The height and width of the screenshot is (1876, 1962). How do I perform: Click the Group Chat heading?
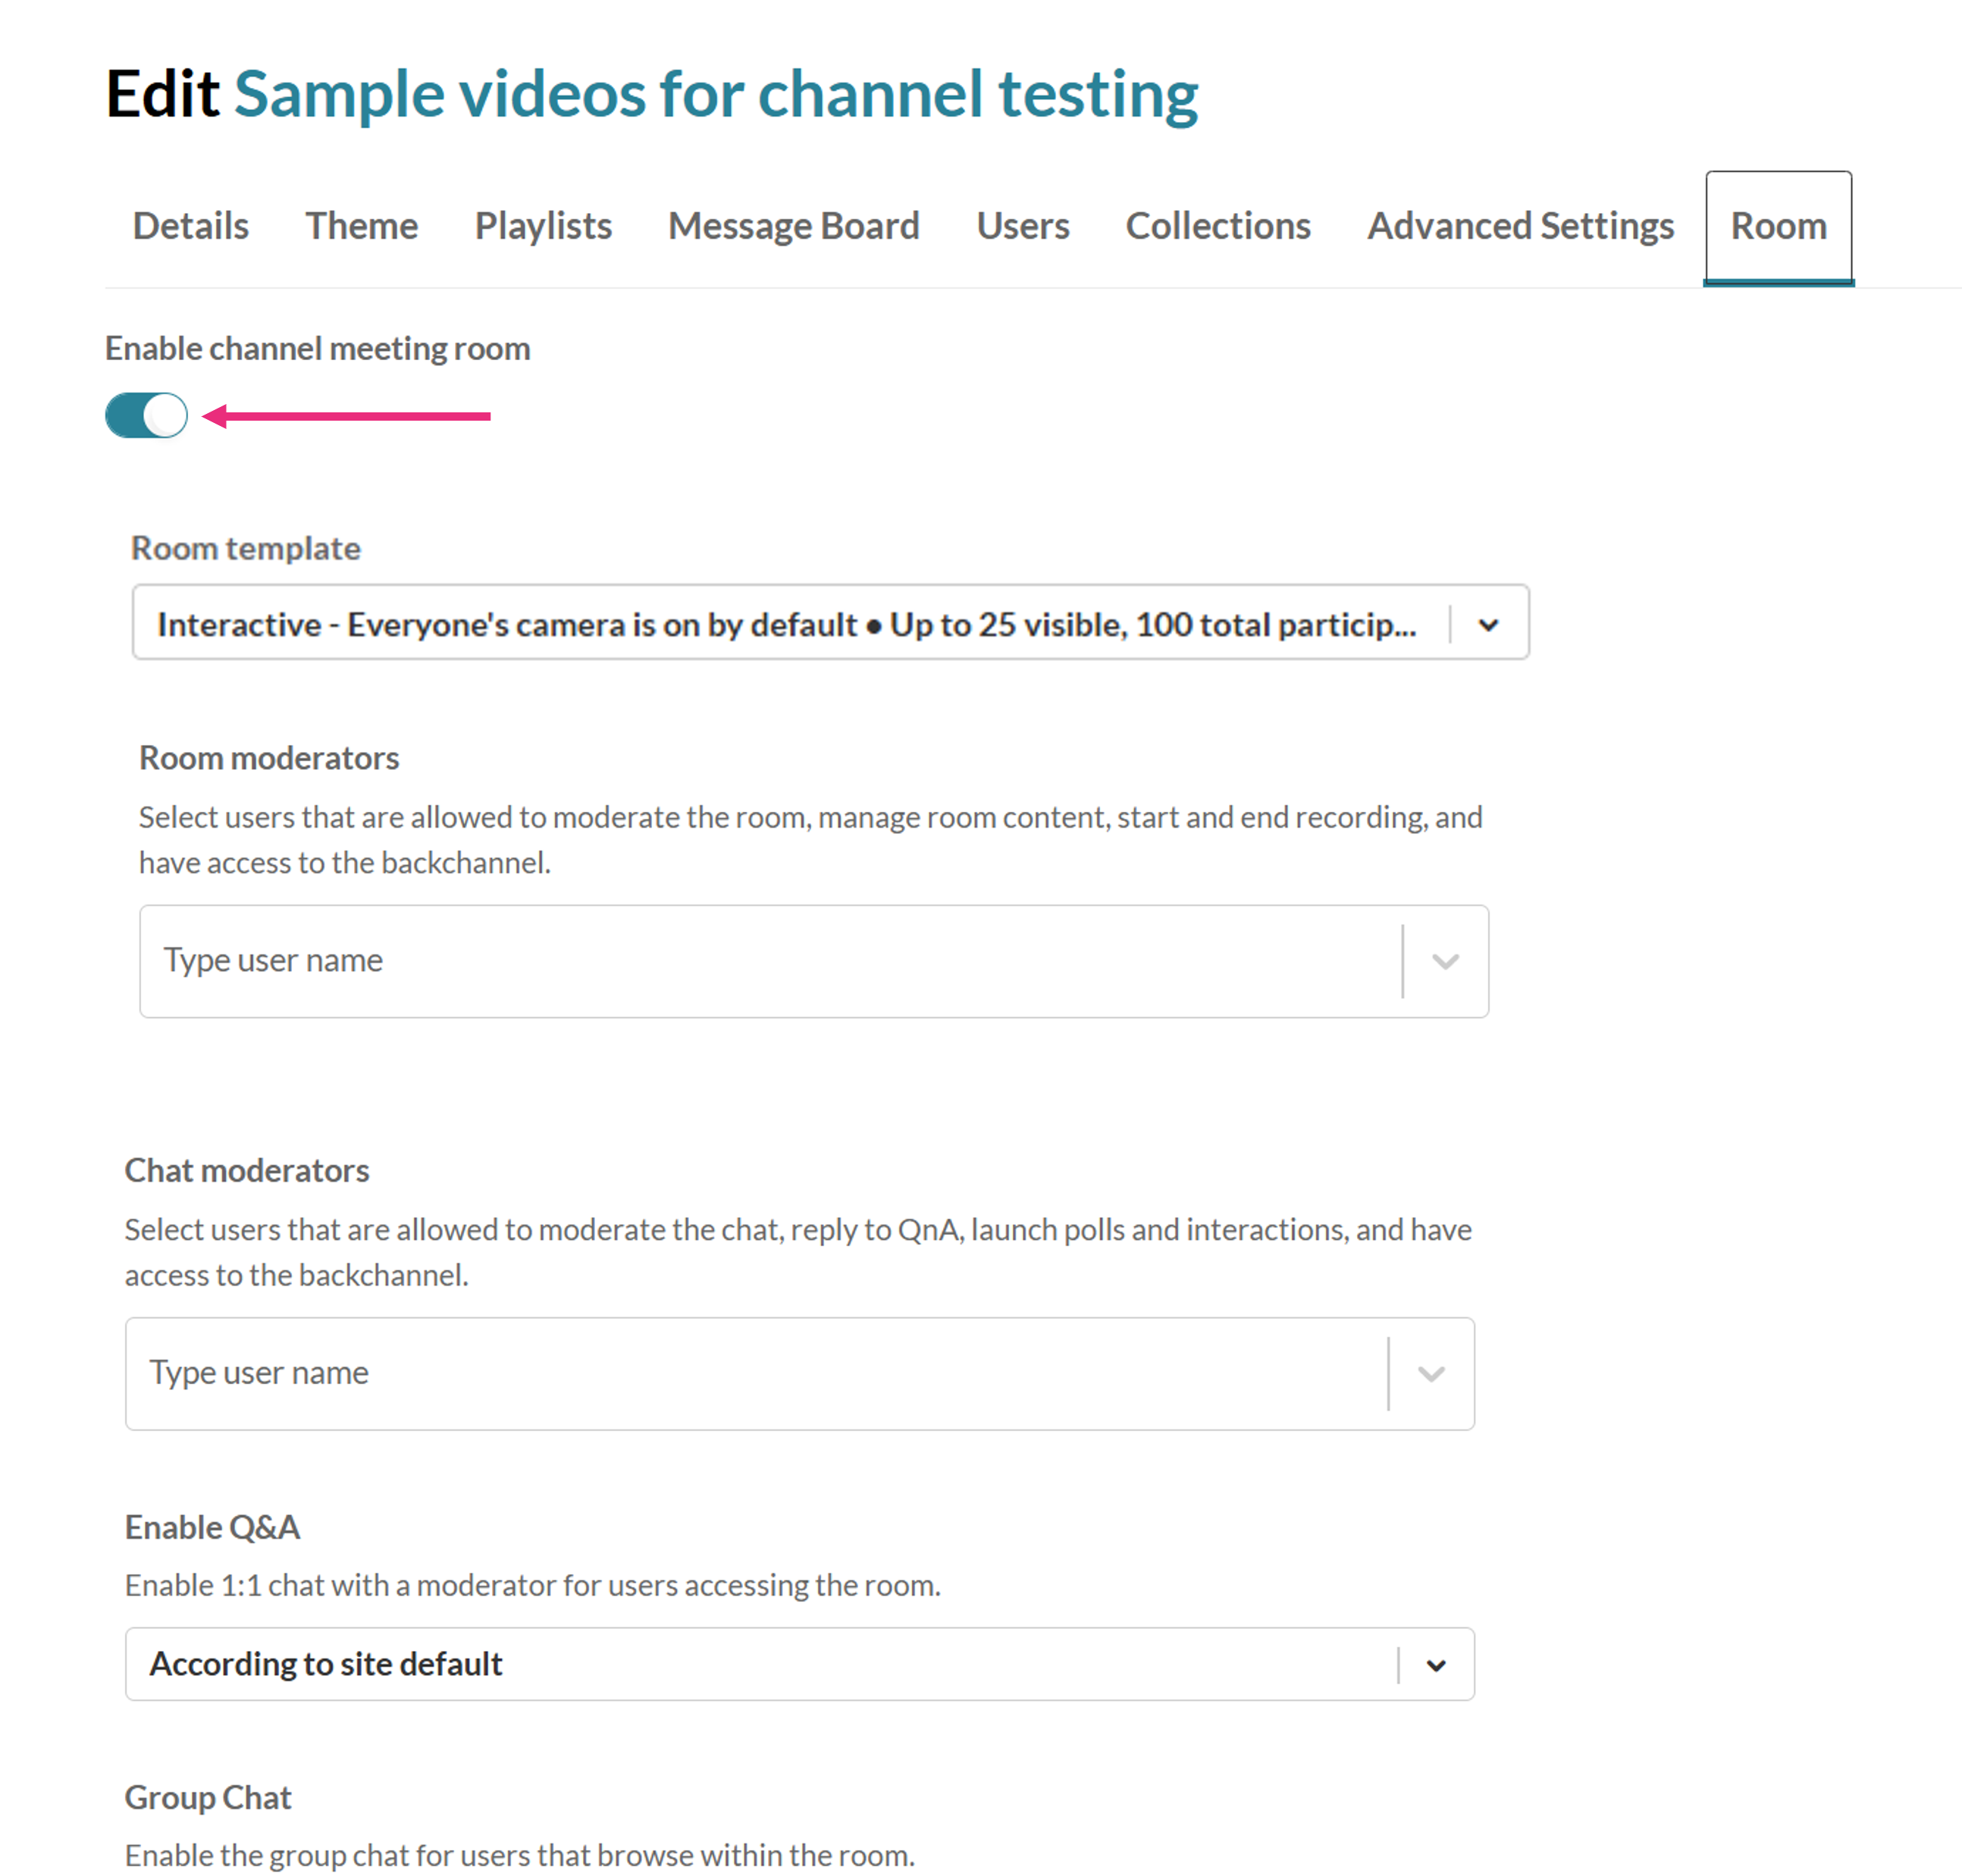208,1797
